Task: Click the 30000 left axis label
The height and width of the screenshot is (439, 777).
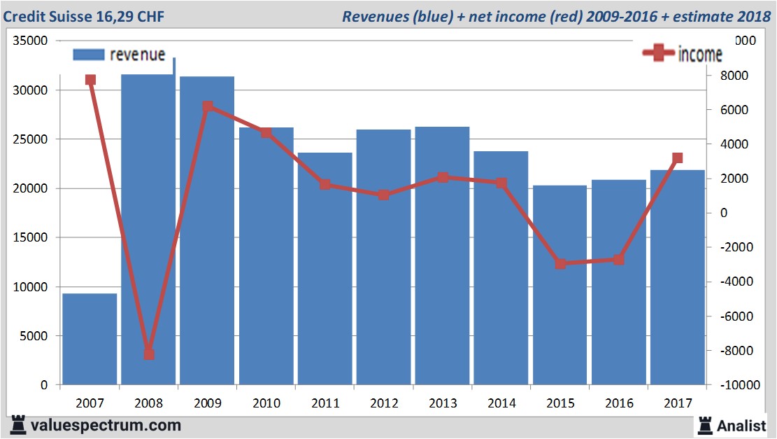Action: click(30, 90)
